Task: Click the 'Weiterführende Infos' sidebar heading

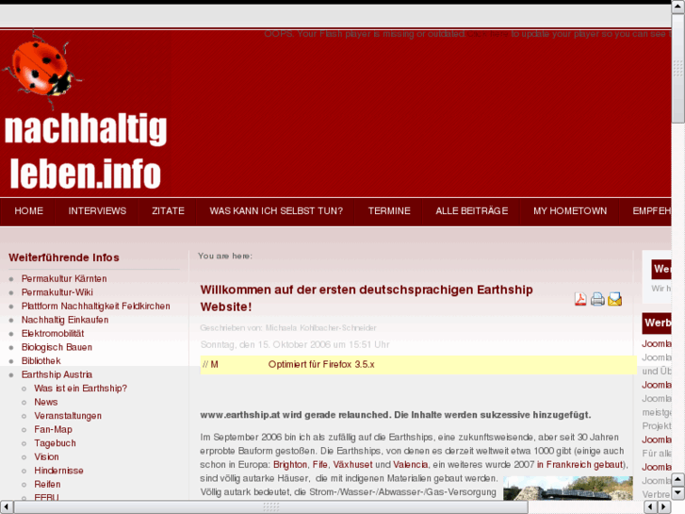Action: [64, 257]
